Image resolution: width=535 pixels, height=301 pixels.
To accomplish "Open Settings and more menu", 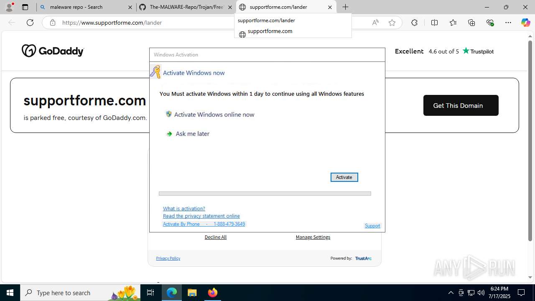I will click(x=508, y=23).
